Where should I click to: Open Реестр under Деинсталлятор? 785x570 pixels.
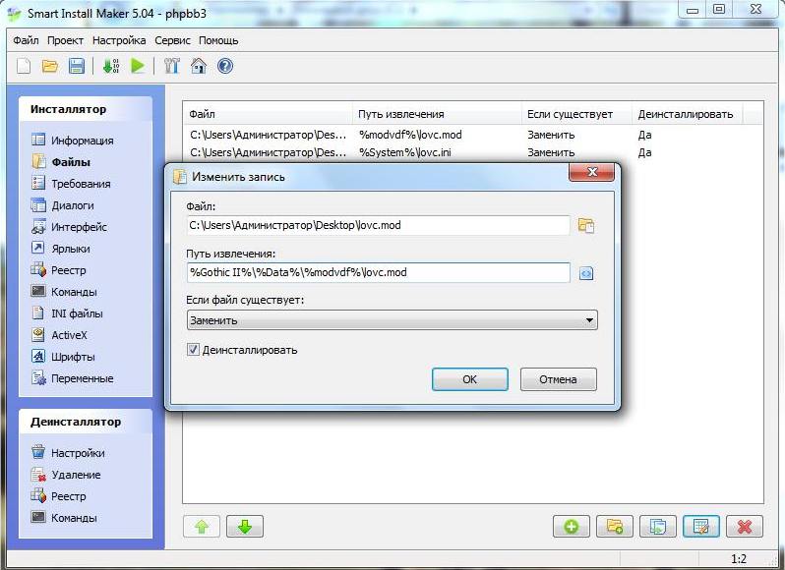pyautogui.click(x=59, y=496)
